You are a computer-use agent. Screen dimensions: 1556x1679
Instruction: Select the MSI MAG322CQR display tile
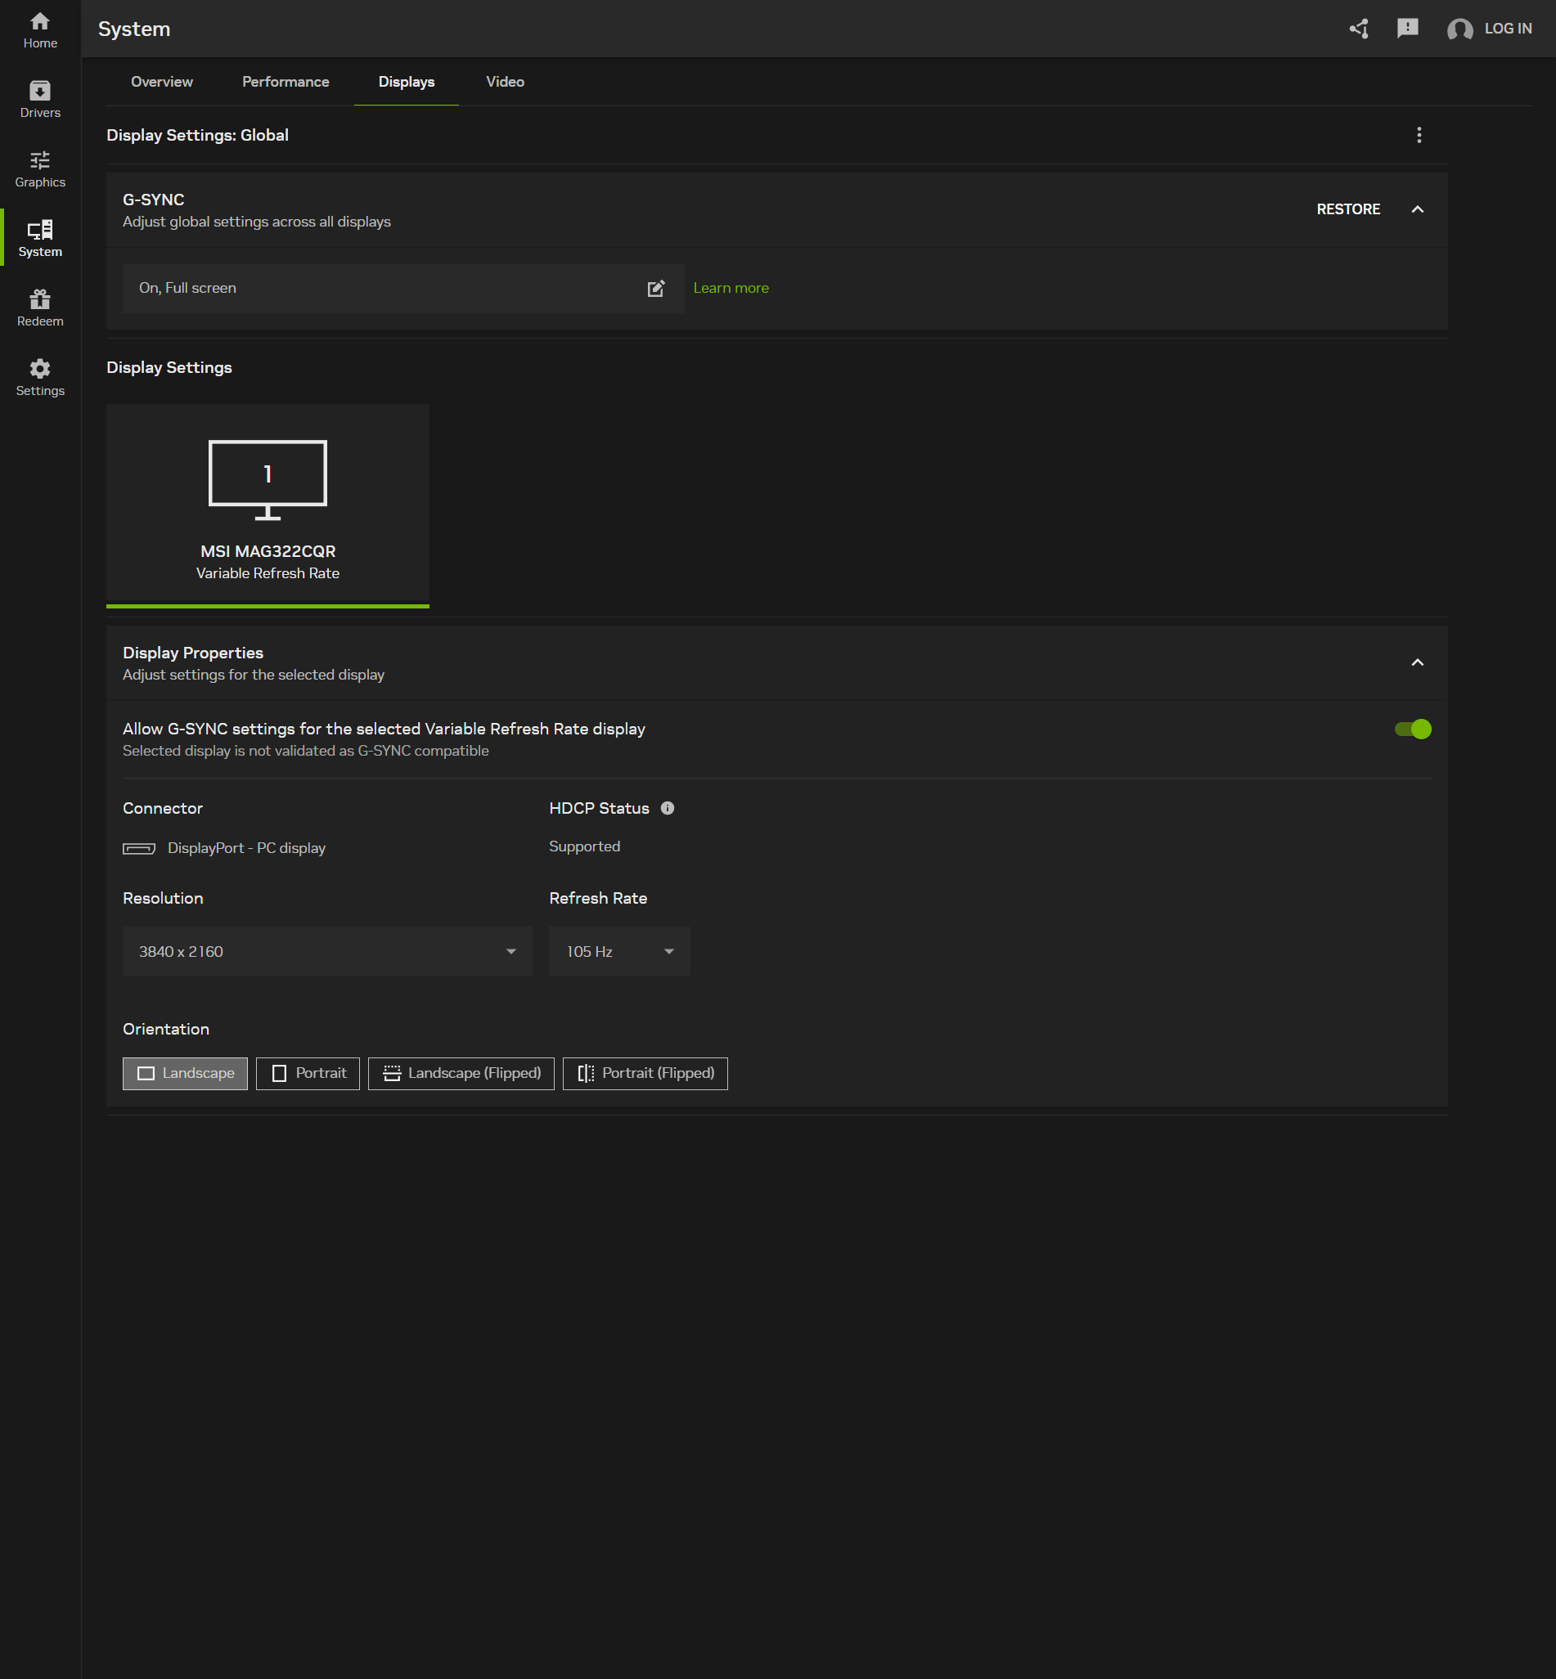[x=268, y=505]
